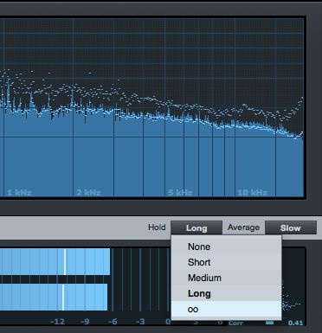The height and width of the screenshot is (333, 322).
Task: Open the Hold dropdown showing Long
Action: point(196,228)
